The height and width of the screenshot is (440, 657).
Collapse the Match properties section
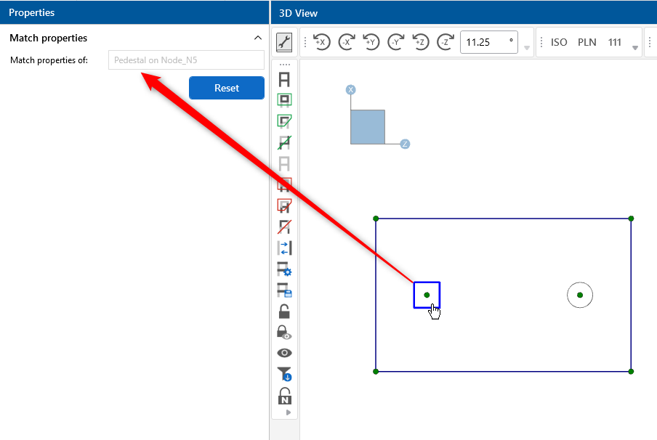pyautogui.click(x=257, y=38)
